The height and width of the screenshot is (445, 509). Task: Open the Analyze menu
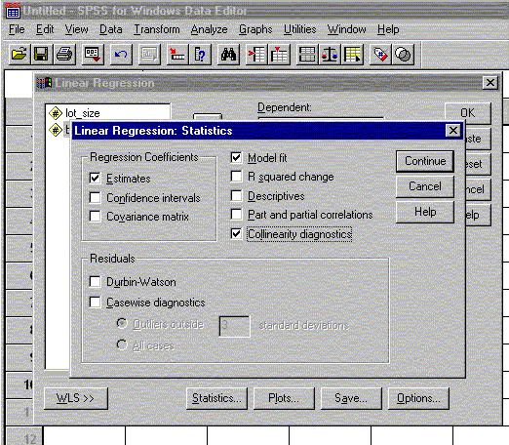pyautogui.click(x=209, y=29)
